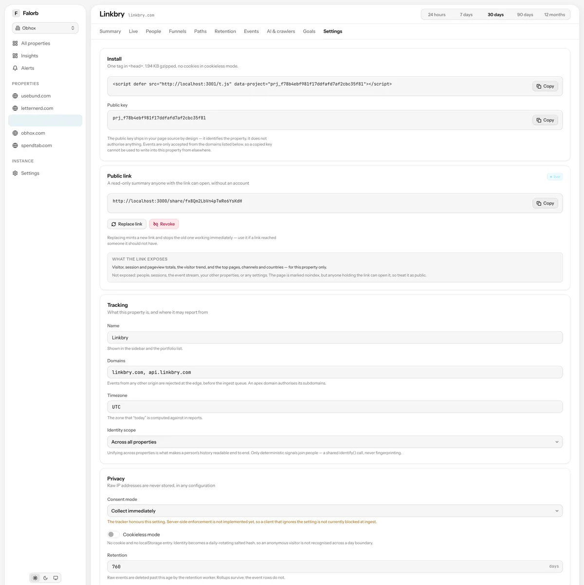This screenshot has height=585, width=584.
Task: Click the Falorb organization name
Action: click(31, 13)
